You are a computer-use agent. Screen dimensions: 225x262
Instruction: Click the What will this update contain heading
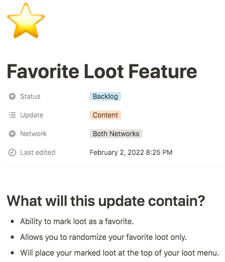click(106, 201)
